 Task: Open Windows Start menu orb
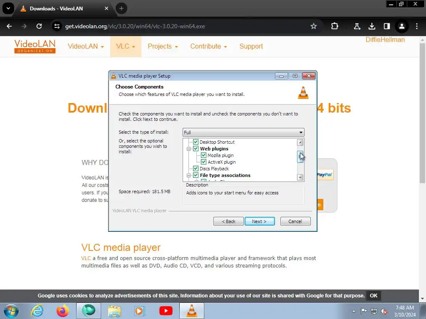pos(11,311)
